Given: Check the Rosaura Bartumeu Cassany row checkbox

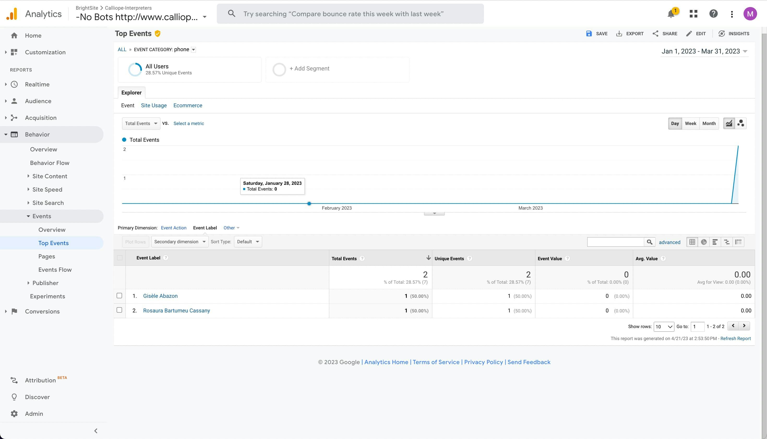Looking at the screenshot, I should (119, 310).
